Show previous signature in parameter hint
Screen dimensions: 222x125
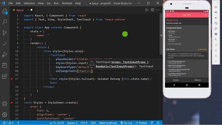[92, 62]
